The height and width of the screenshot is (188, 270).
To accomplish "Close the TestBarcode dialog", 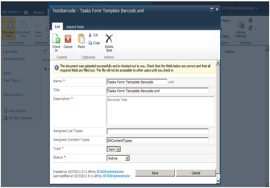I will 217,9.
